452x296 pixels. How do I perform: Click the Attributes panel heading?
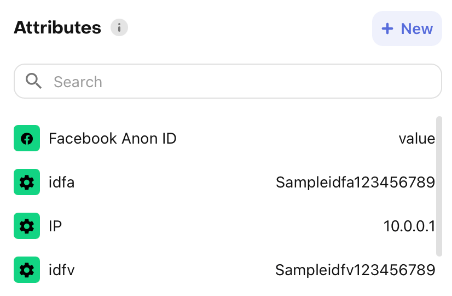[x=57, y=27]
